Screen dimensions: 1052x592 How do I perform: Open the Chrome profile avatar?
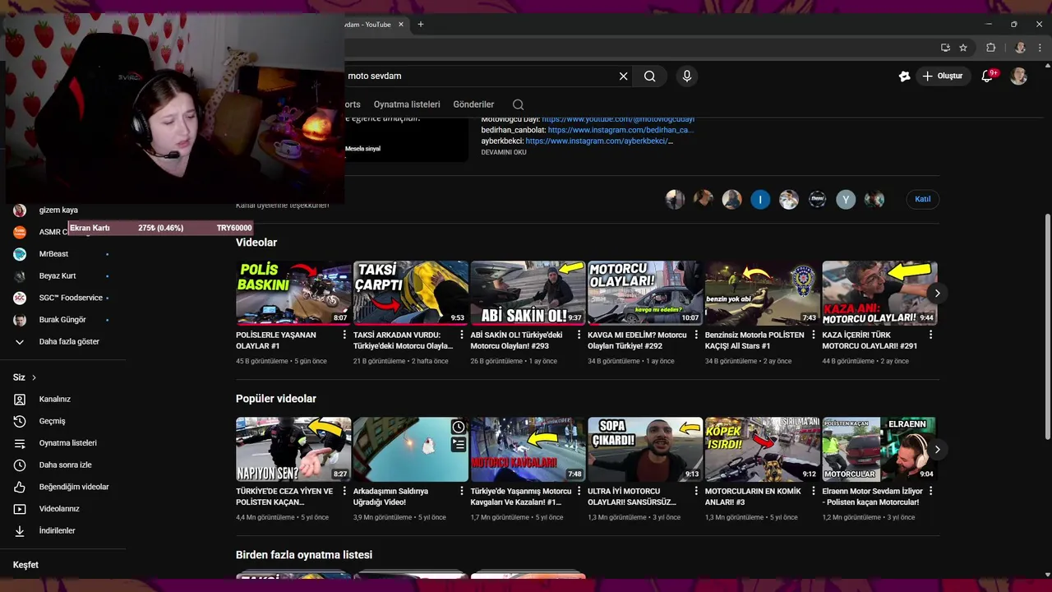(1020, 48)
